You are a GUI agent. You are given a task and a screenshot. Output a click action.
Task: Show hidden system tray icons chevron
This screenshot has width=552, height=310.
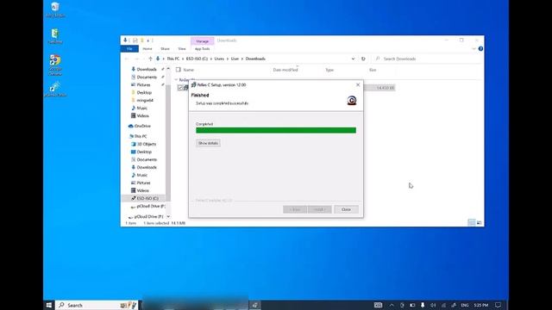(x=392, y=305)
